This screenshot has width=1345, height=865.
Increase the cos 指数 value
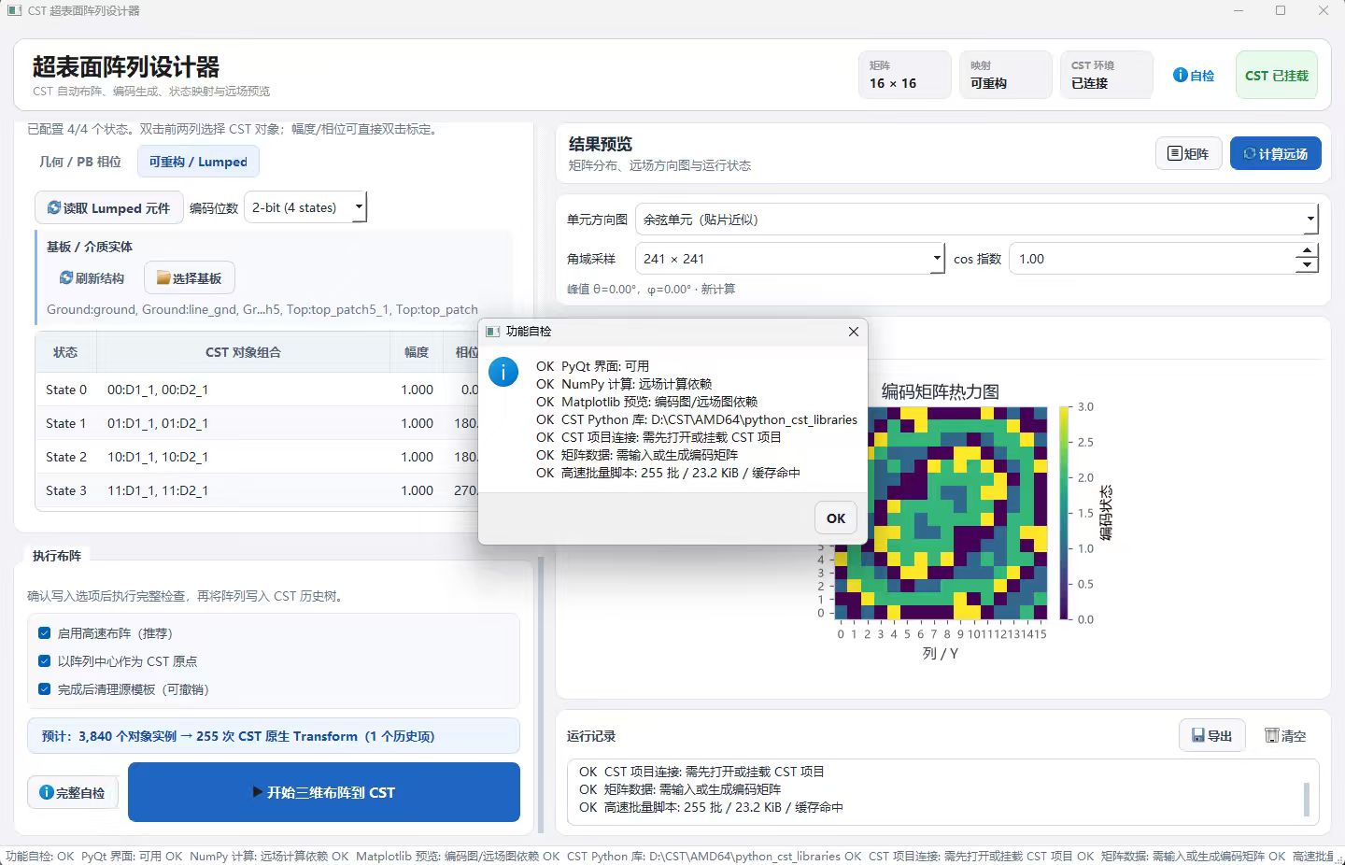1307,251
